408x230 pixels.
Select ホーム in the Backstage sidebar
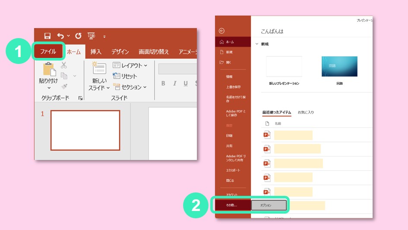(x=233, y=42)
